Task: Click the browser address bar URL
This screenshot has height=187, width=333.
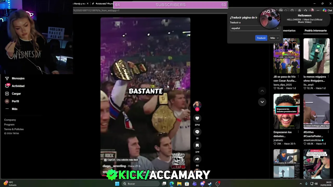Action: pyautogui.click(x=96, y=10)
